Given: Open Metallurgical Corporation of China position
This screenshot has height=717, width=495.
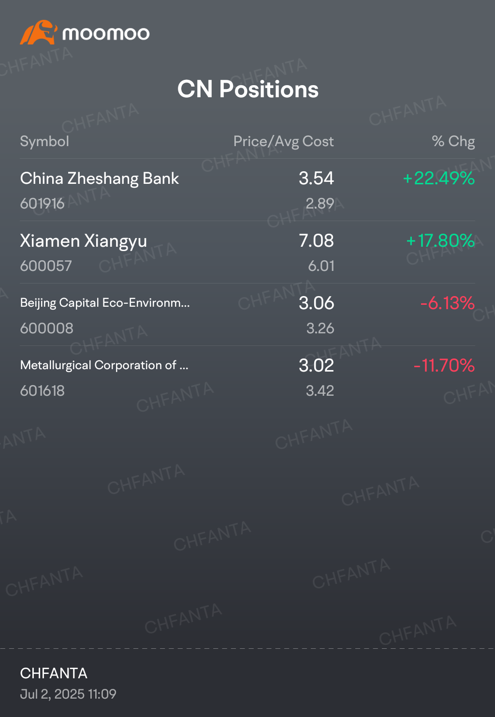Looking at the screenshot, I should tap(247, 377).
